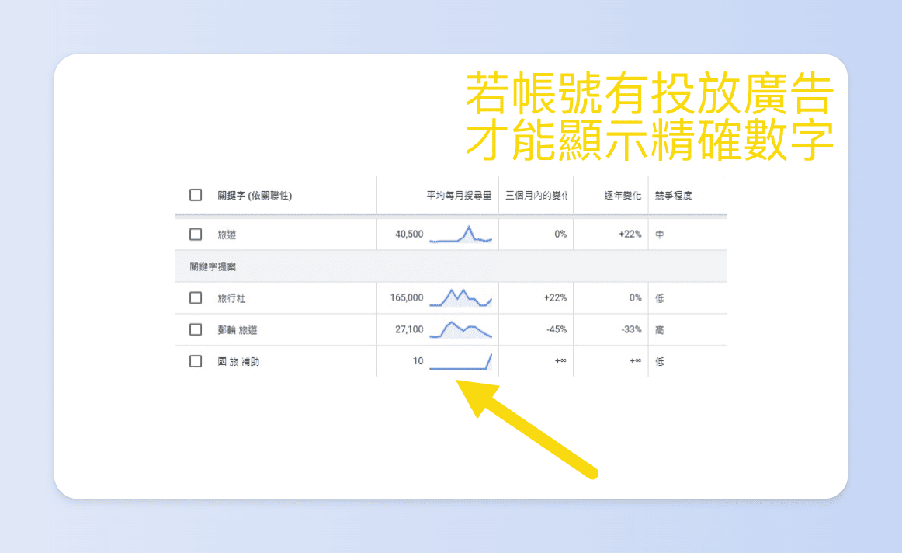902x553 pixels.
Task: Click the trend chart beside 旅行社
Action: pyautogui.click(x=463, y=297)
